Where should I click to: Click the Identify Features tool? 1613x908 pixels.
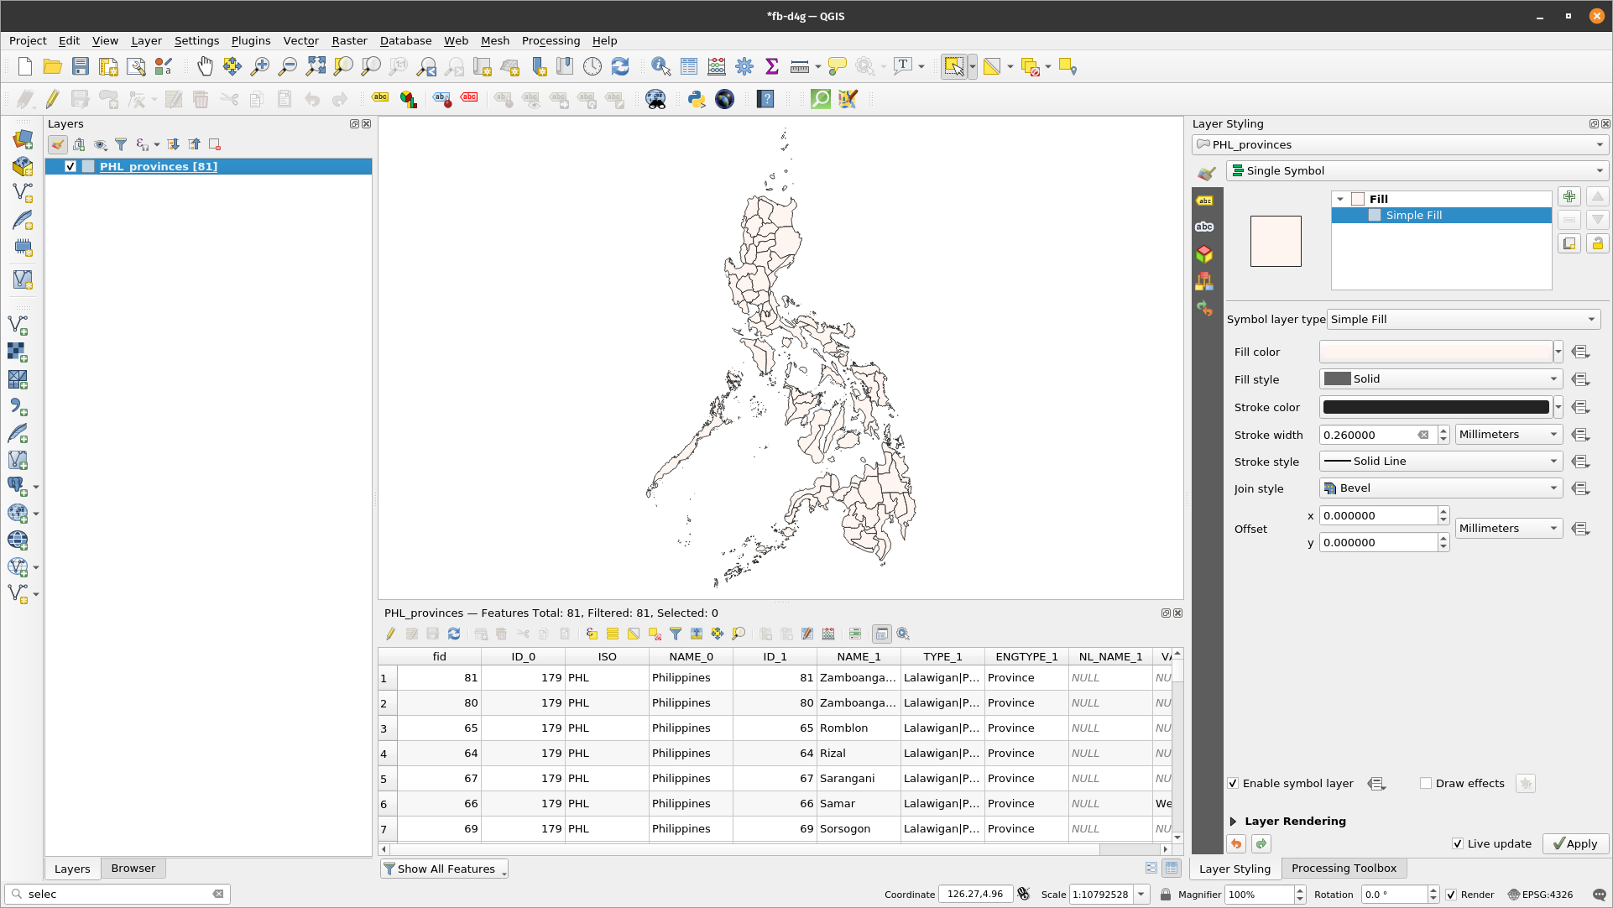click(x=660, y=66)
